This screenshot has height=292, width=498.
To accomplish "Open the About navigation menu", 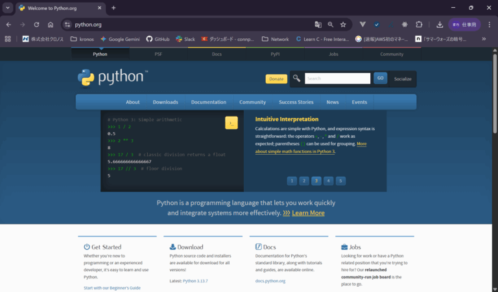I will click(133, 102).
